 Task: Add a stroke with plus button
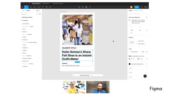pyautogui.click(x=147, y=69)
